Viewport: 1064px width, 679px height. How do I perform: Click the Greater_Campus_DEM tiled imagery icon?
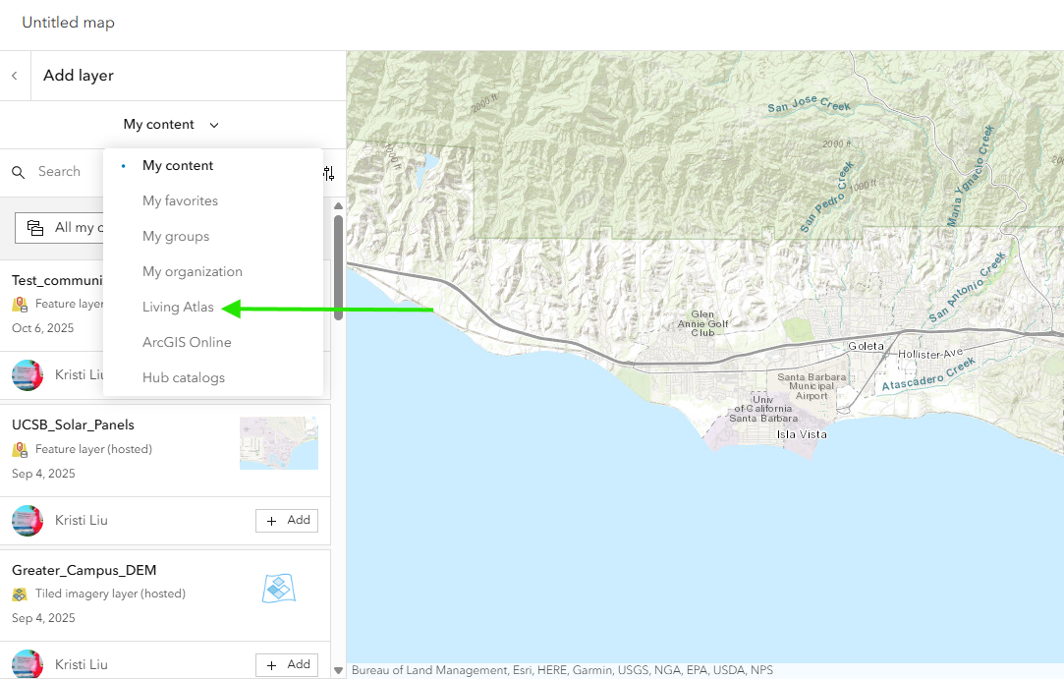[20, 594]
